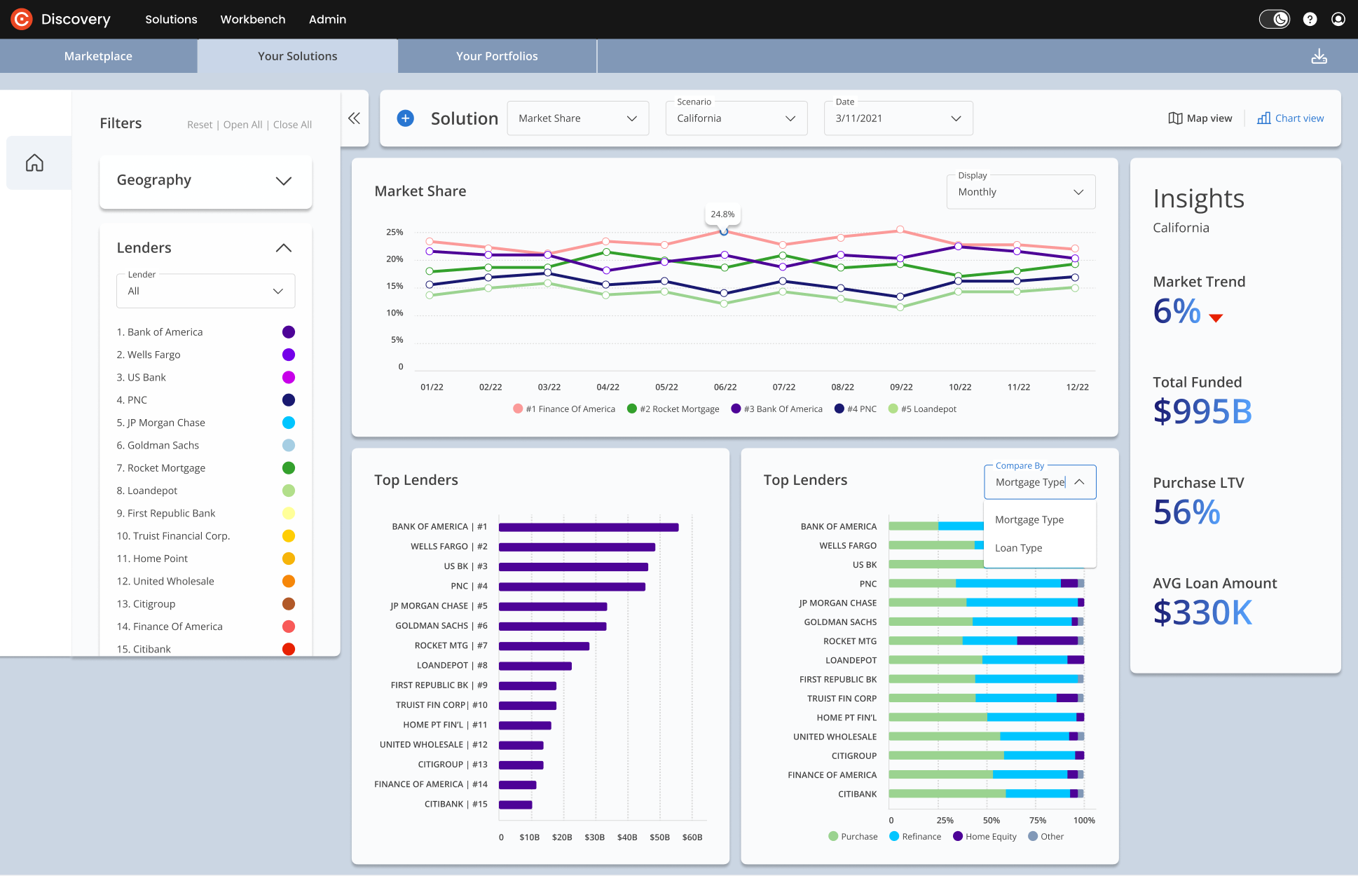This screenshot has width=1358, height=876.
Task: Choose Mortgage Type option in list
Action: click(x=1029, y=520)
